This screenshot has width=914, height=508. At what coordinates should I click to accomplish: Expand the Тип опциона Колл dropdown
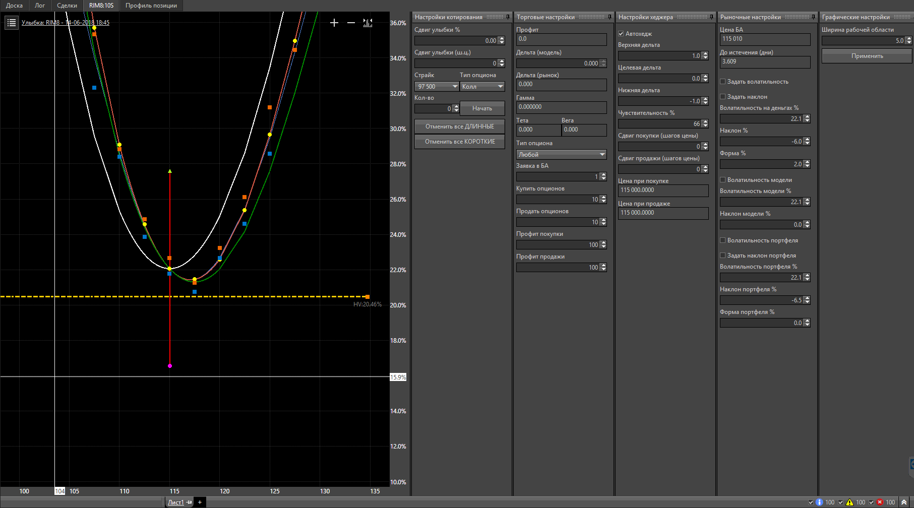482,87
